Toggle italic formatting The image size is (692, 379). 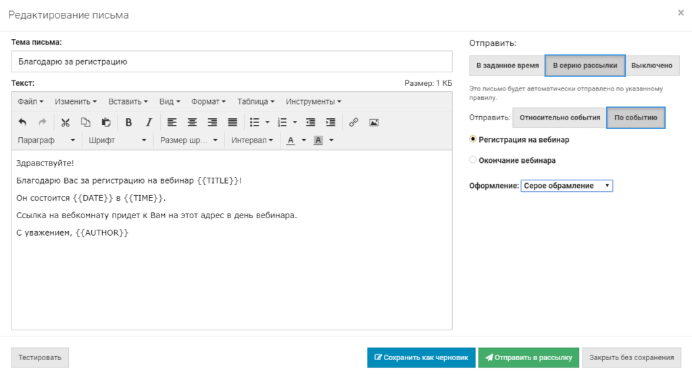pyautogui.click(x=149, y=122)
